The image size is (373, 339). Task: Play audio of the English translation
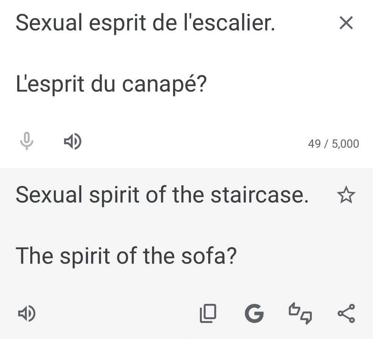pyautogui.click(x=27, y=313)
